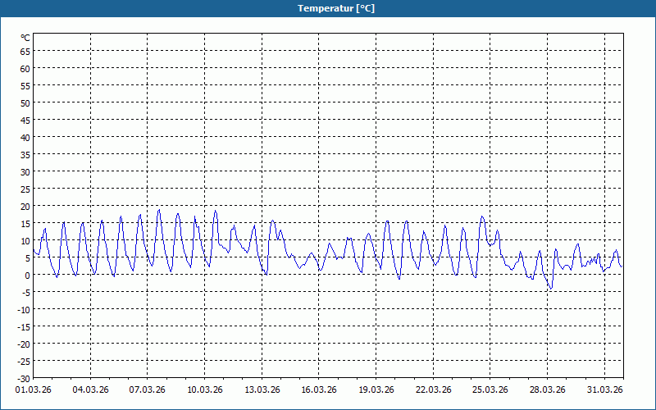Select the 40 y-axis label
656x410 pixels.
[x=25, y=138]
